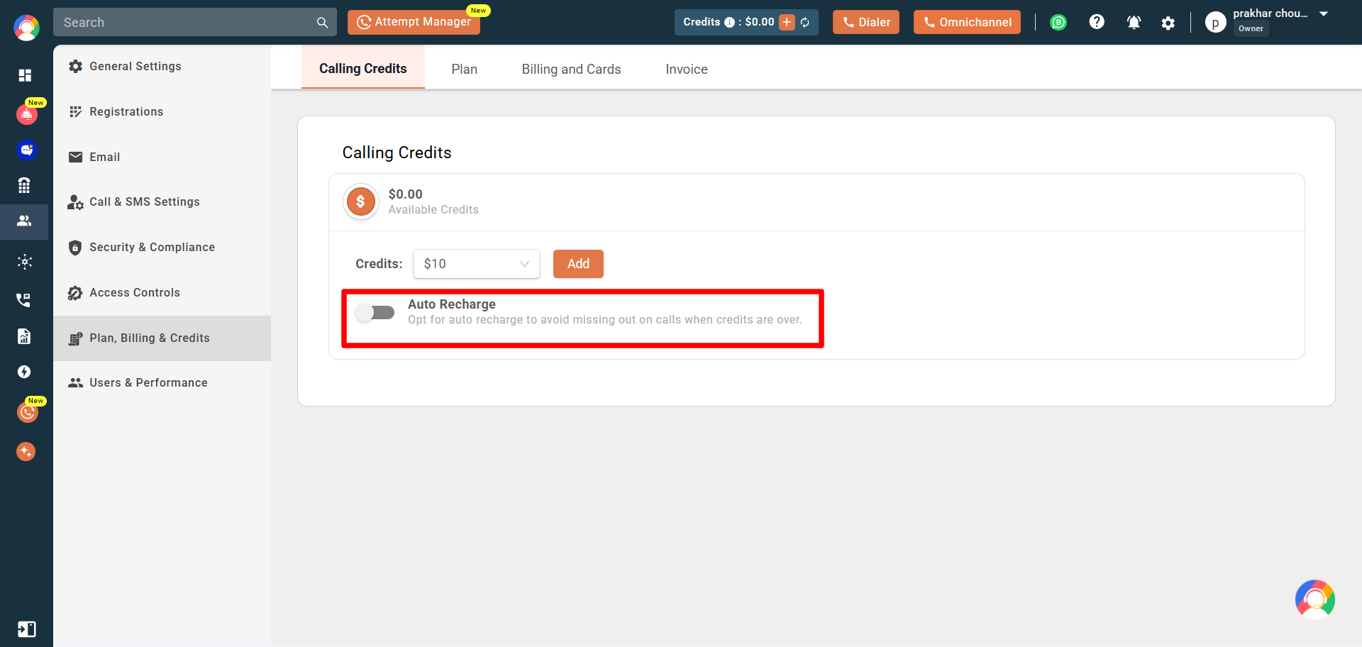The width and height of the screenshot is (1362, 647).
Task: Click the plus icon to add credits
Action: click(x=787, y=22)
